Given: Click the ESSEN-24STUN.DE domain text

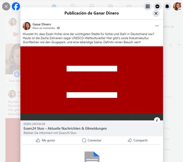Looking at the screenshot, I should click(34, 124).
